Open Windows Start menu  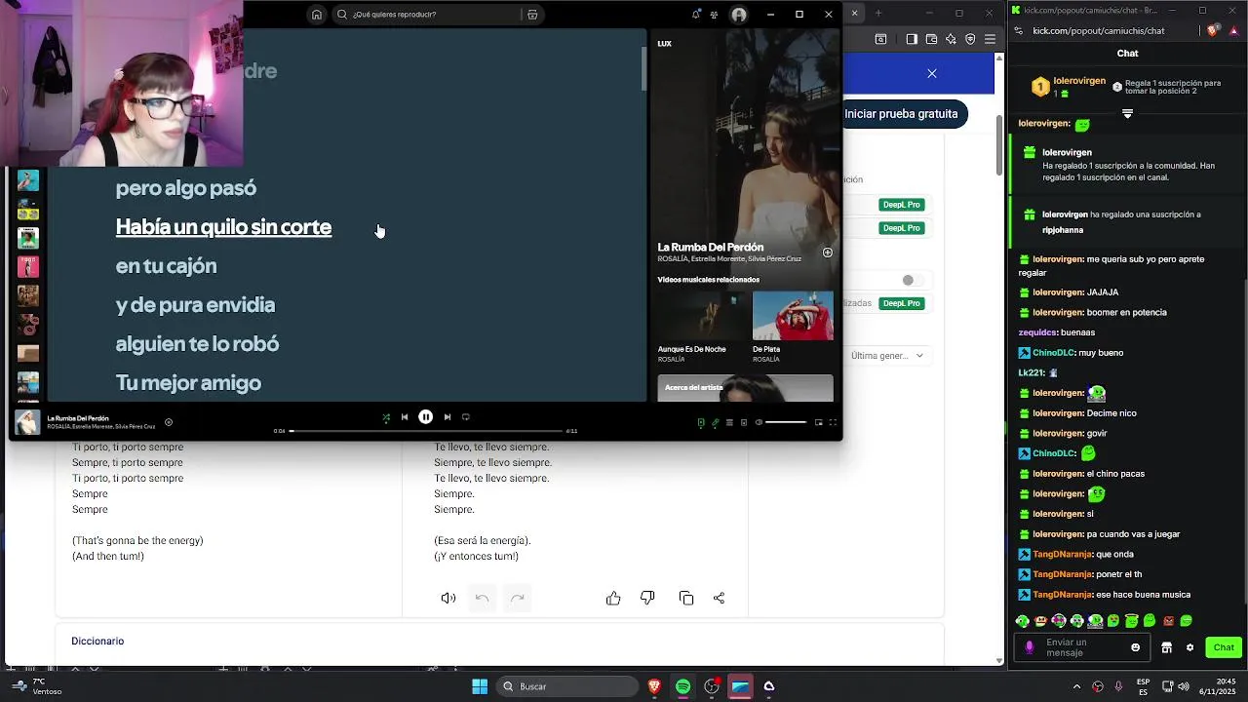tap(480, 686)
